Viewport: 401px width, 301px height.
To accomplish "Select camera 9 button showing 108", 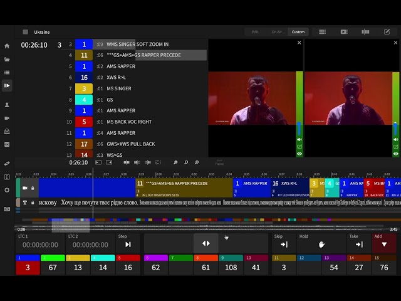I will [231, 265].
